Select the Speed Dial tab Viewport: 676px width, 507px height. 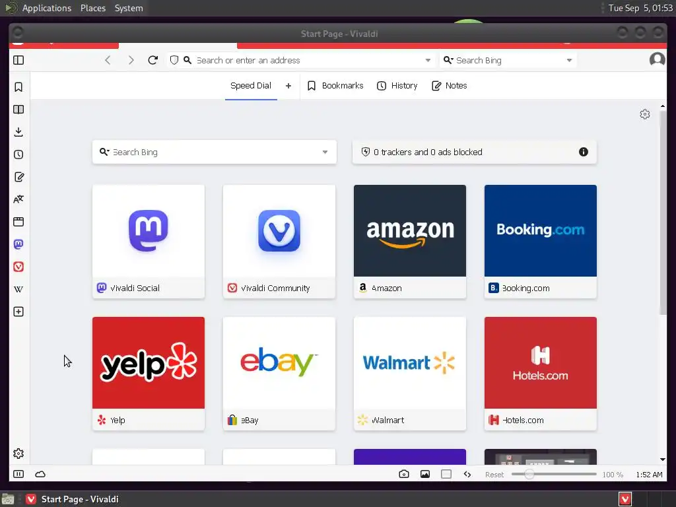[x=251, y=85]
